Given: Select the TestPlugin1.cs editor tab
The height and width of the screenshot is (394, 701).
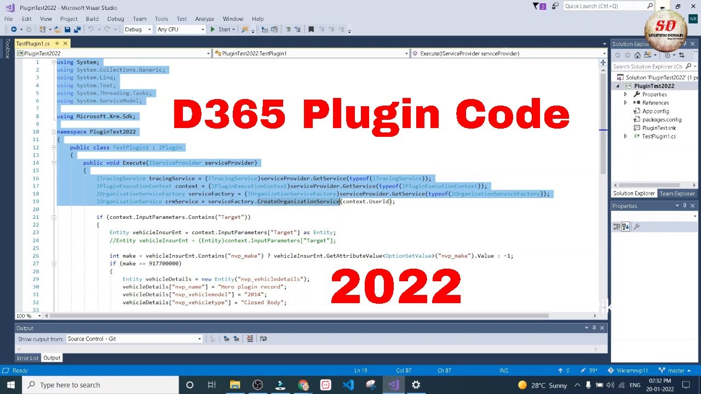Looking at the screenshot, I should (33, 44).
